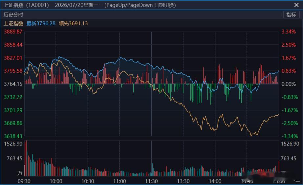Image resolution: width=303 pixels, height=185 pixels.
Task: Click the 3638.43 price axis label
Action: 13,136
